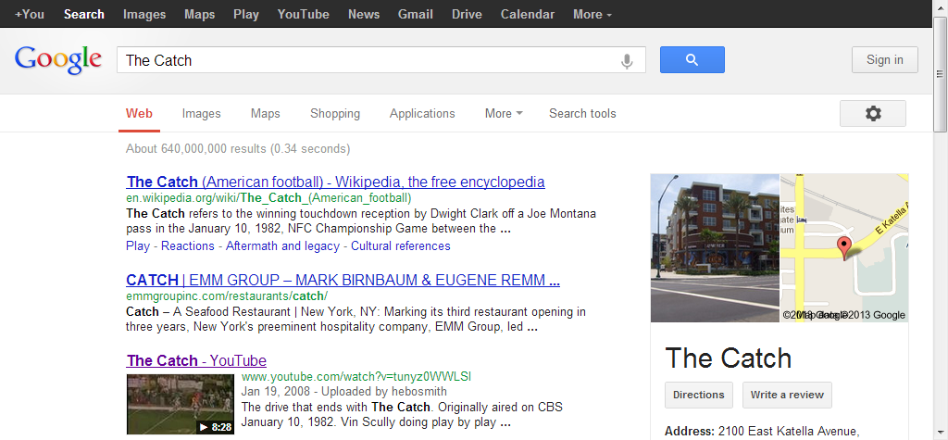Image resolution: width=948 pixels, height=440 pixels.
Task: Open the street view building photo
Action: click(716, 248)
